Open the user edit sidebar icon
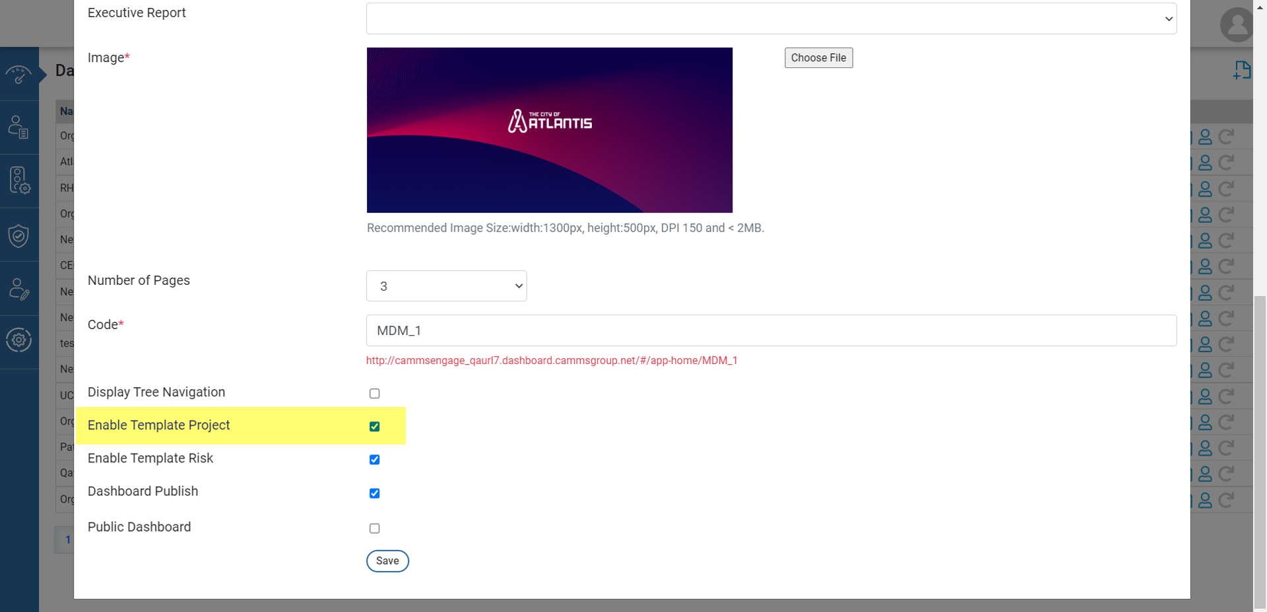Screen dimensions: 1267x612 [x=18, y=289]
